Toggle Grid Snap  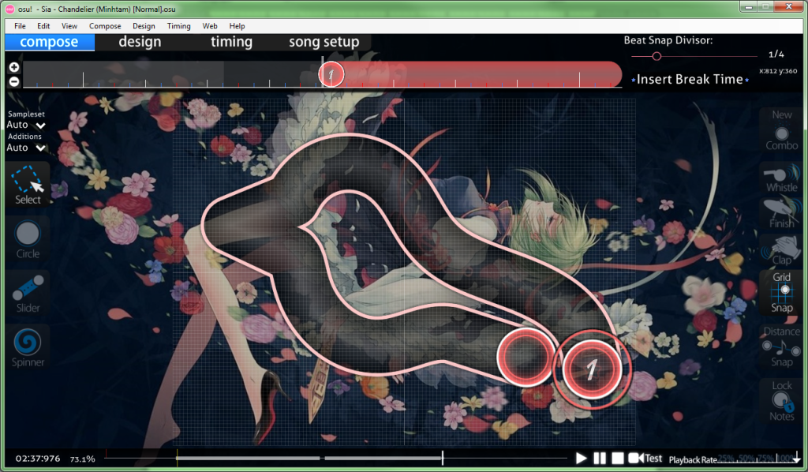[x=781, y=292]
